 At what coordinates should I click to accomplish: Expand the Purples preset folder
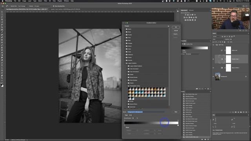[x=125, y=35]
